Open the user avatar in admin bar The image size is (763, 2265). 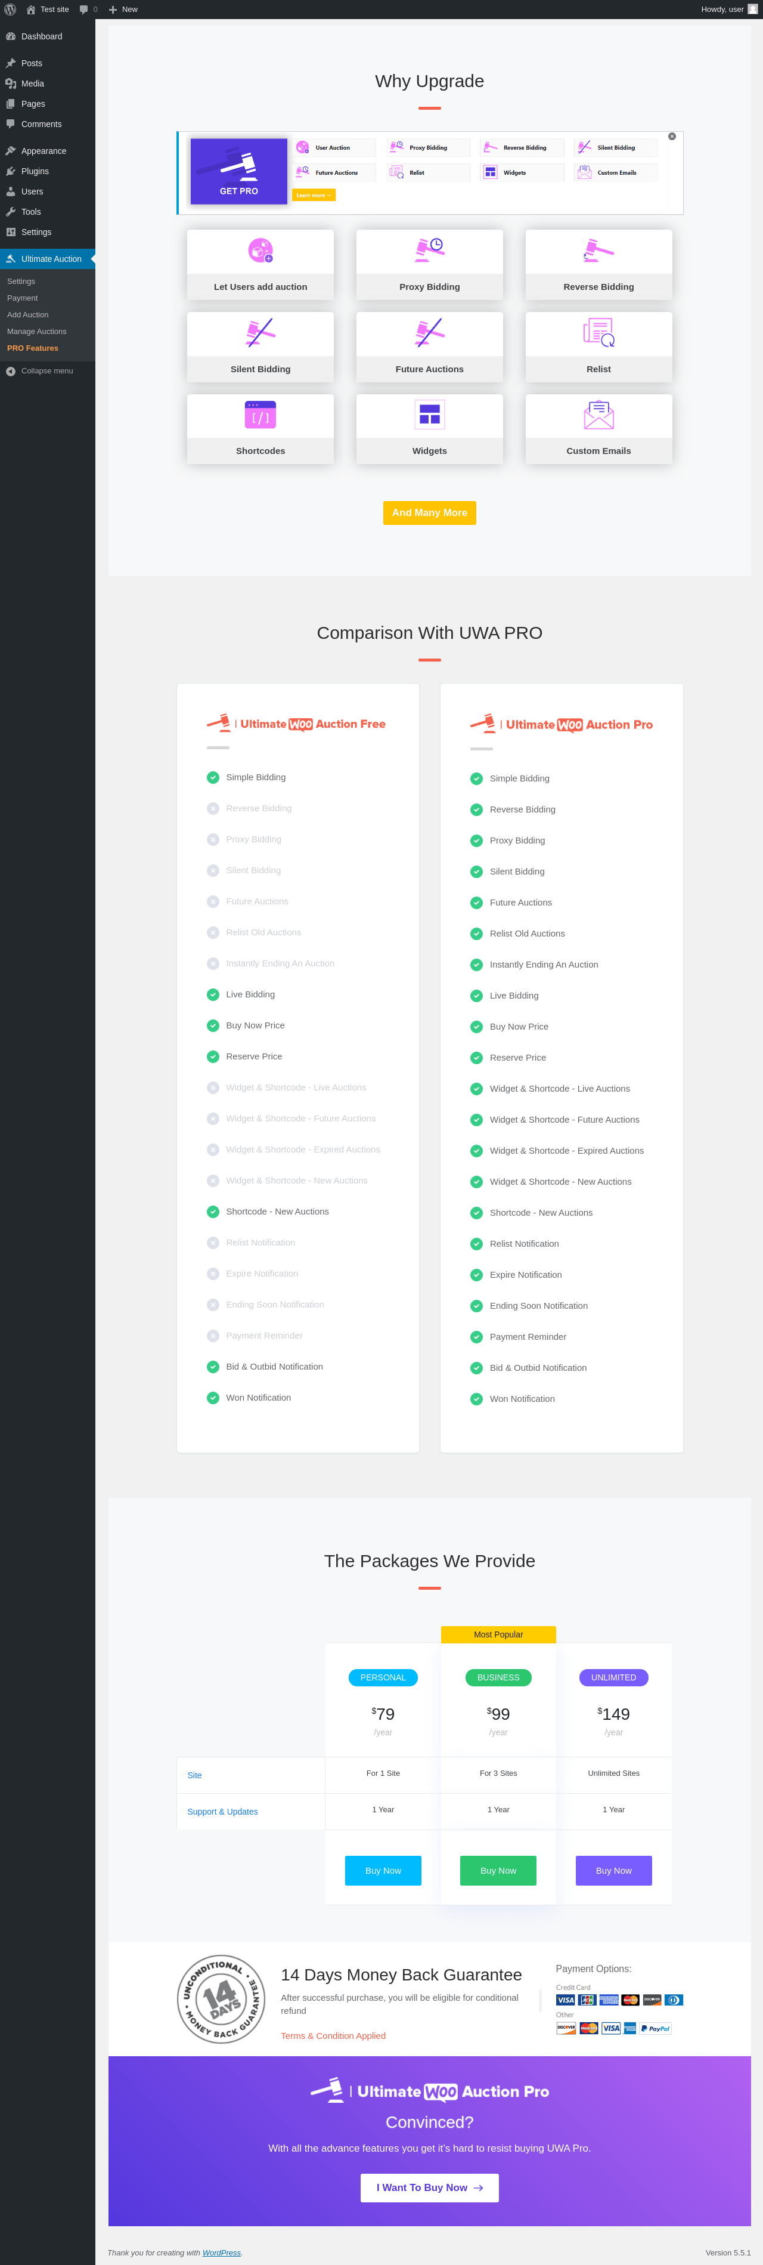[752, 10]
